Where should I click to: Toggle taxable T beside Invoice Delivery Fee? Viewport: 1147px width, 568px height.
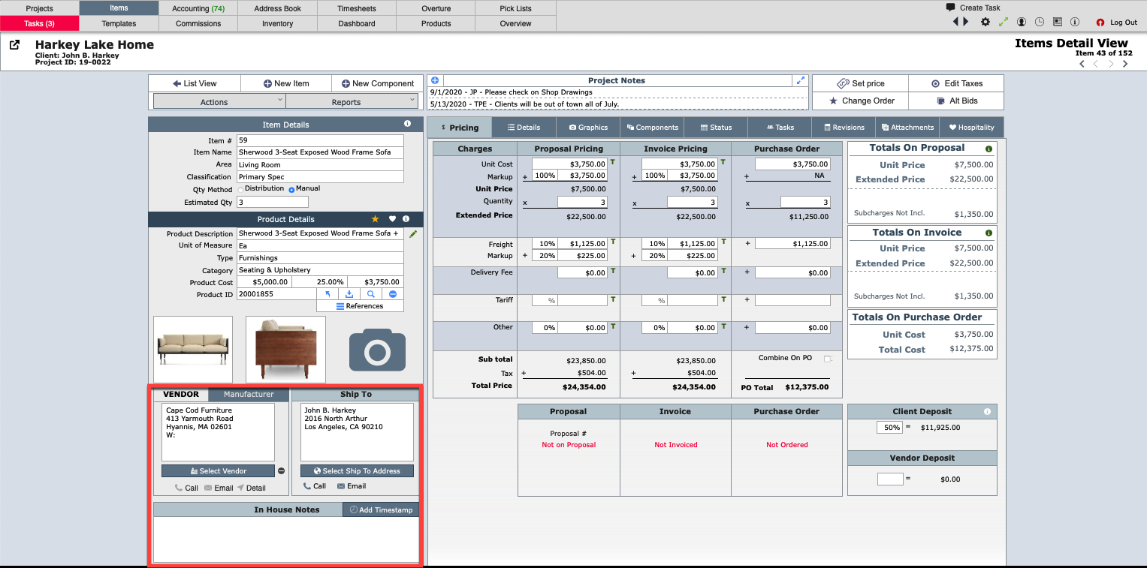[x=723, y=272]
